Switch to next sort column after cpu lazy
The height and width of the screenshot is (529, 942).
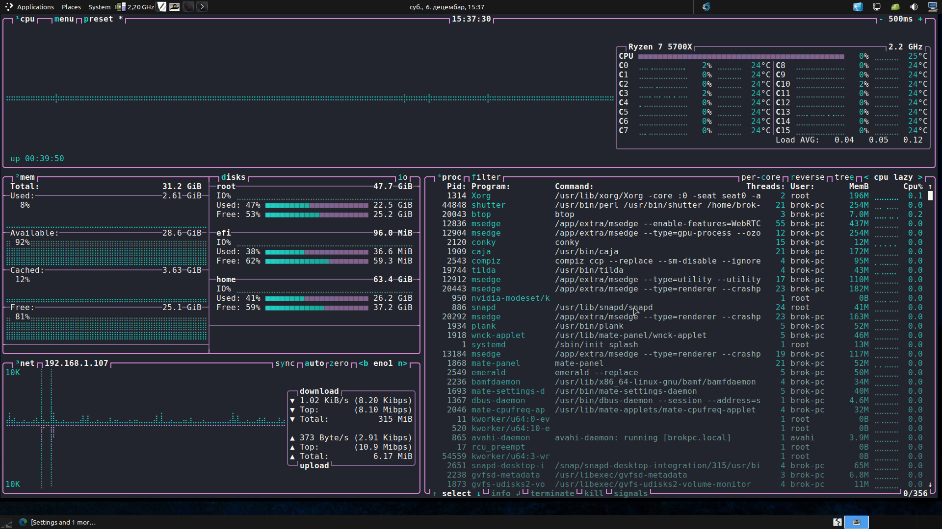[x=920, y=177]
